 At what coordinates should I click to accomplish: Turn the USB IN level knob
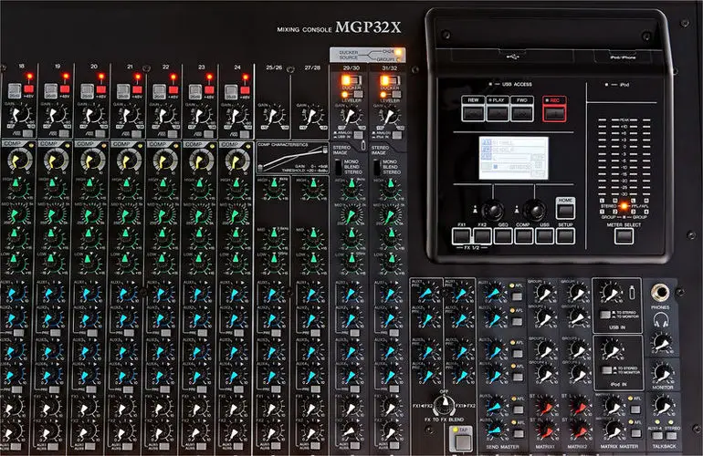point(611,294)
